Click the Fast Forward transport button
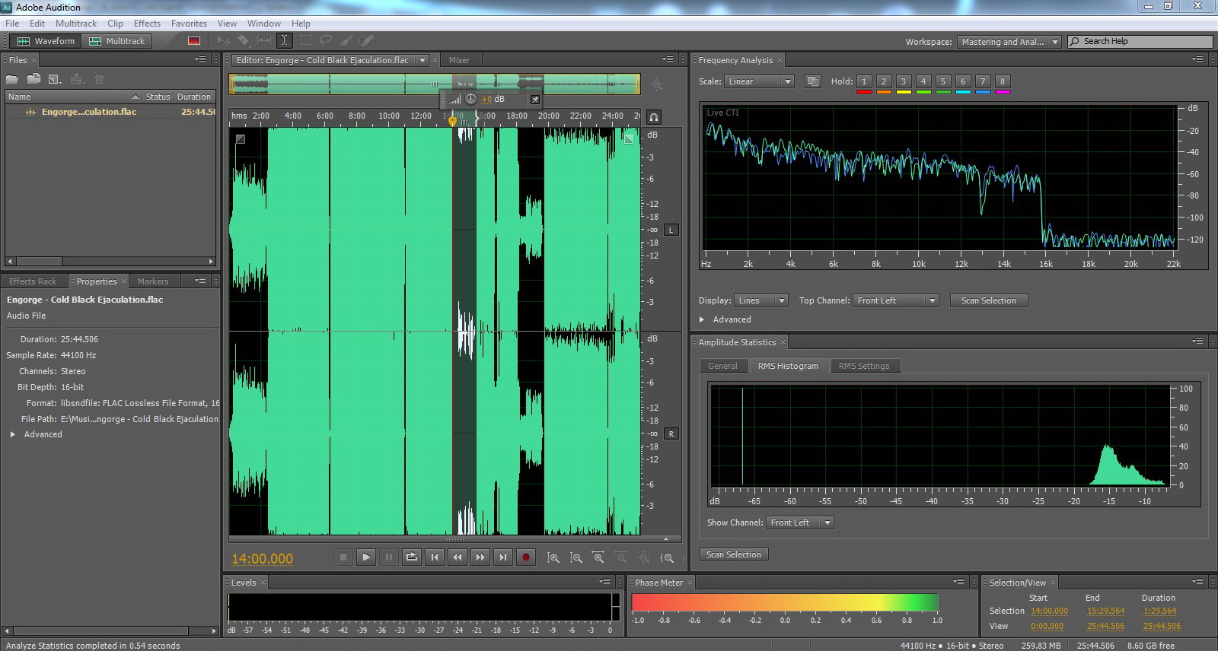 [480, 557]
